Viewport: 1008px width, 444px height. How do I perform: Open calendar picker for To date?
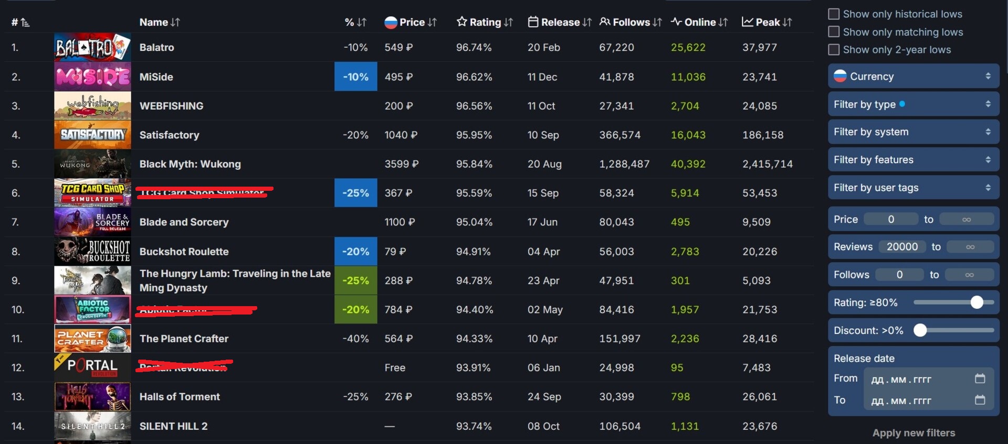[x=980, y=400]
